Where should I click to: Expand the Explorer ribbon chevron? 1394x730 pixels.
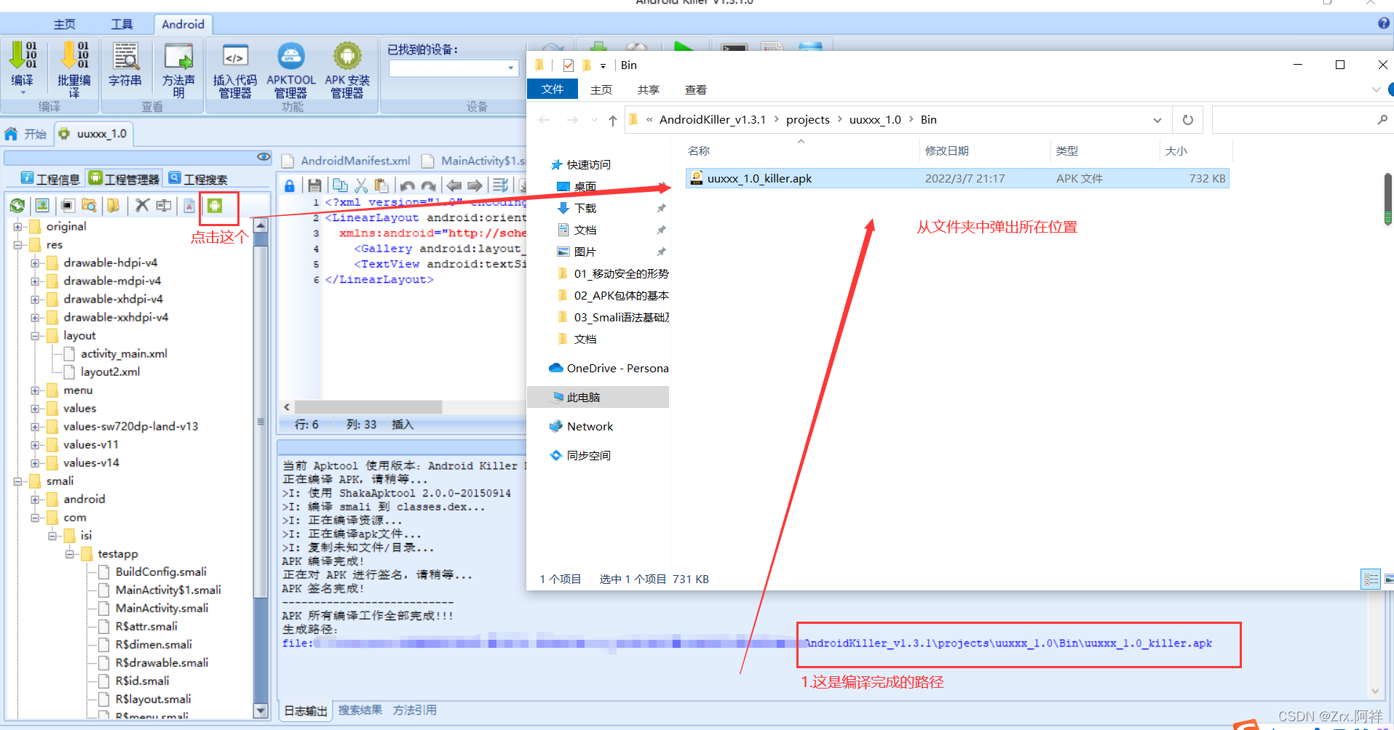1376,89
